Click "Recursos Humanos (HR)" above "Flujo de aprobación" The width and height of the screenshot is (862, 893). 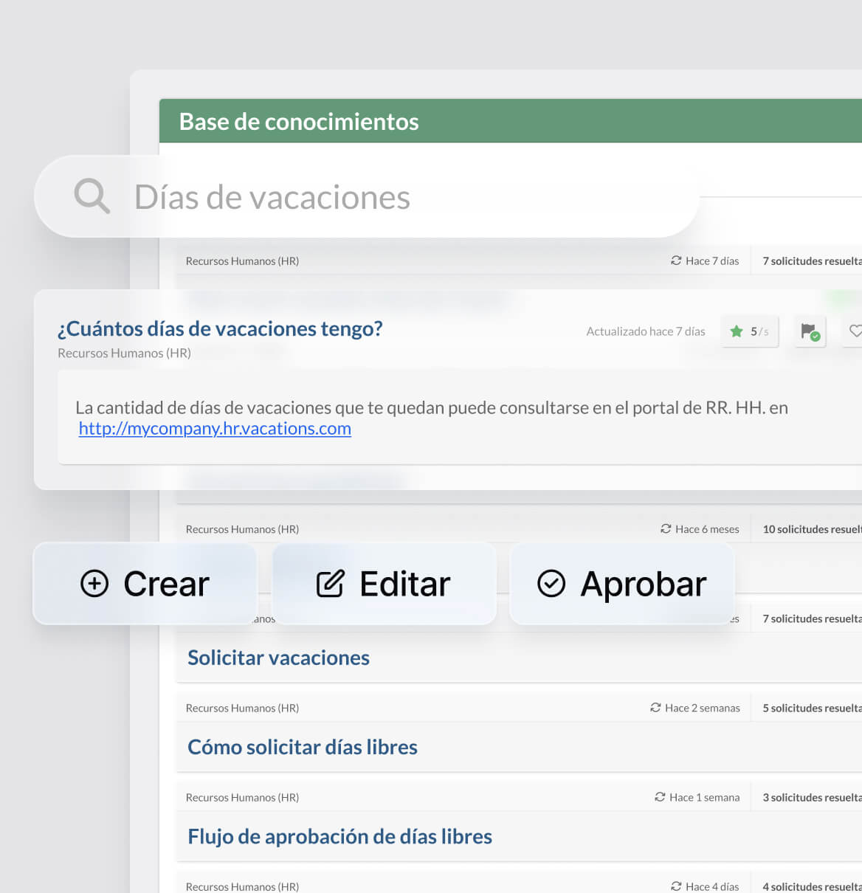242,797
